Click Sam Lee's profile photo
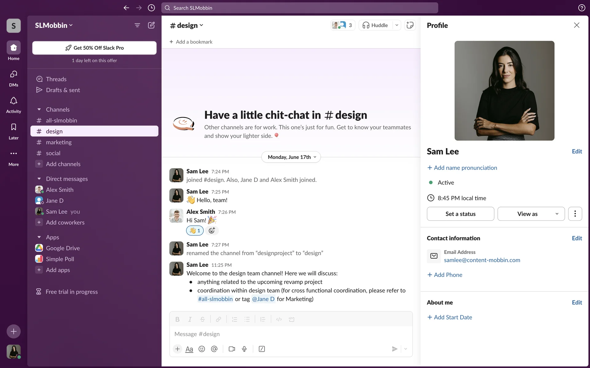Image resolution: width=590 pixels, height=368 pixels. click(504, 90)
